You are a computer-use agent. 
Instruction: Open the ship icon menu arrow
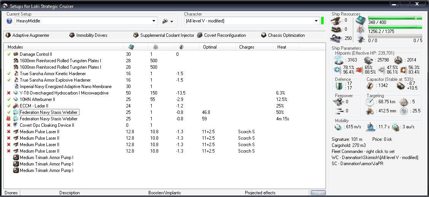pos(172,21)
